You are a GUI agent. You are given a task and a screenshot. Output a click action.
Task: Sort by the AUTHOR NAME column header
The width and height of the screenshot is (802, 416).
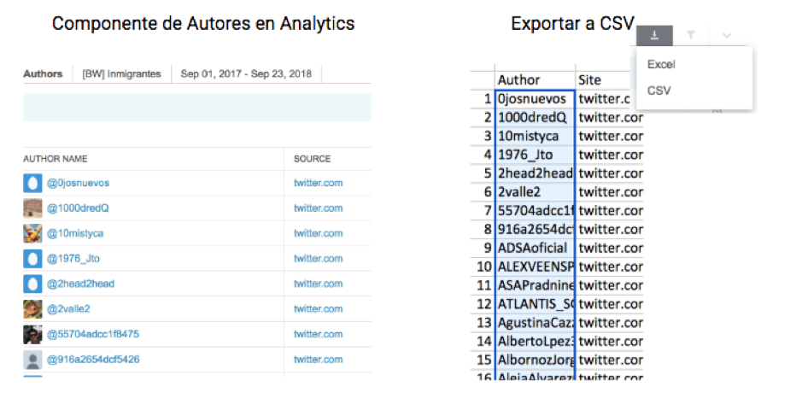(55, 159)
